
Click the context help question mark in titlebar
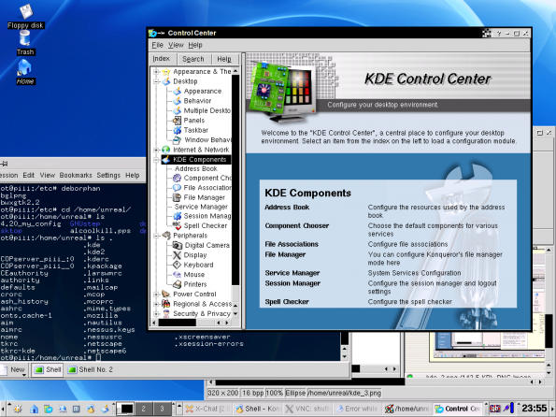499,34
